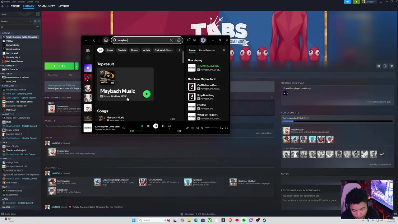
Task: Toggle ready-to-play filter icon in Steam
Action: [x=39, y=21]
